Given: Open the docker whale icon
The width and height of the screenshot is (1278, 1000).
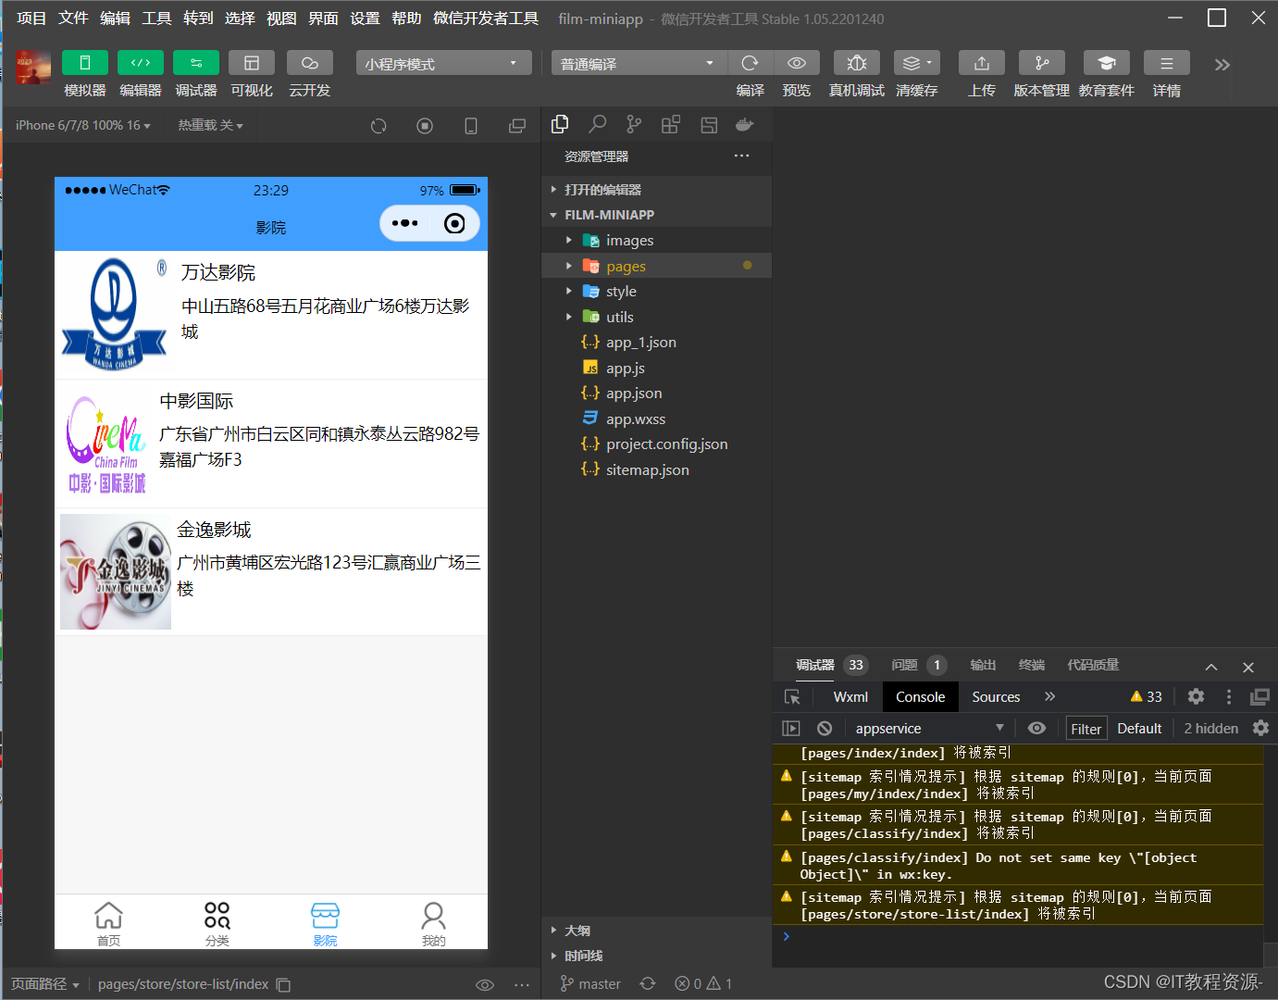Looking at the screenshot, I should coord(745,124).
